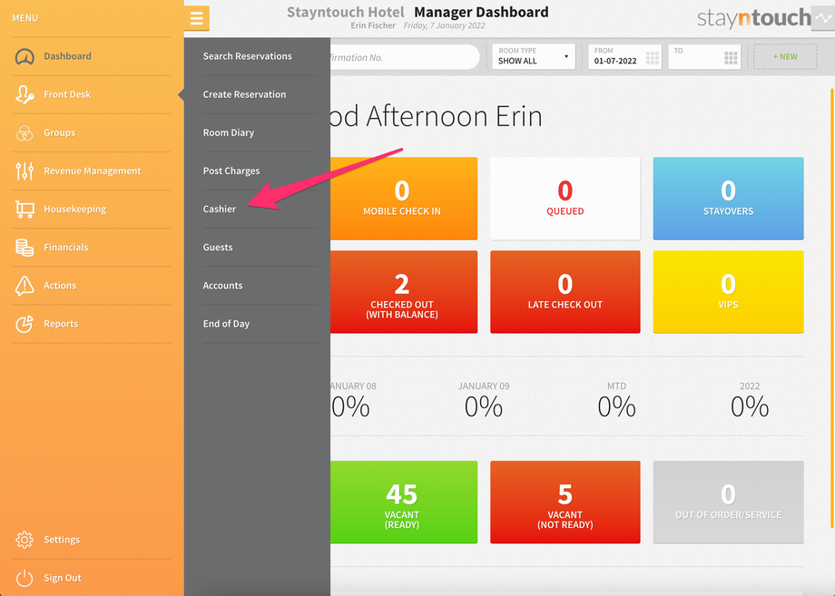Open Room Diary submenu entry

point(229,133)
